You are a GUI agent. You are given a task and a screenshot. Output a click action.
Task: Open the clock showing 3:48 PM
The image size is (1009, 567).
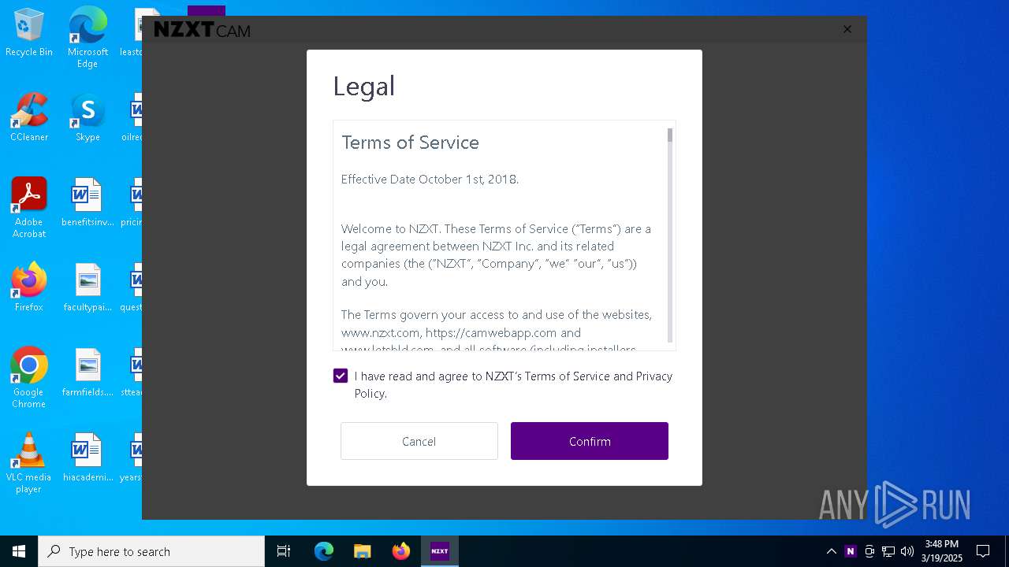(942, 551)
